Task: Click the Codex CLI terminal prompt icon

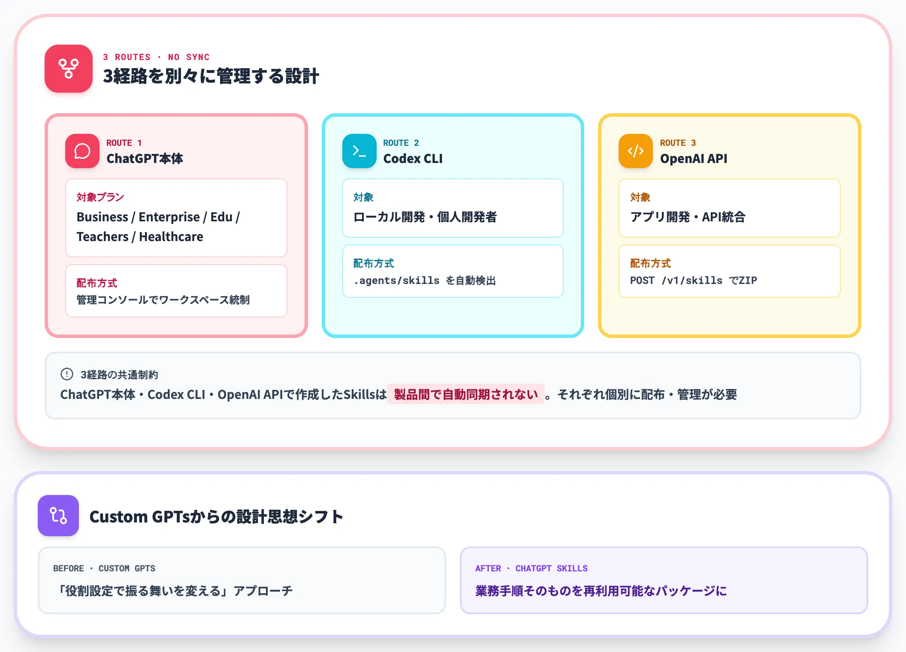Action: click(x=359, y=151)
